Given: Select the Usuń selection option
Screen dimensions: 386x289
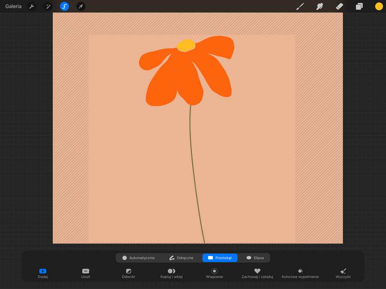Looking at the screenshot, I should [85, 273].
